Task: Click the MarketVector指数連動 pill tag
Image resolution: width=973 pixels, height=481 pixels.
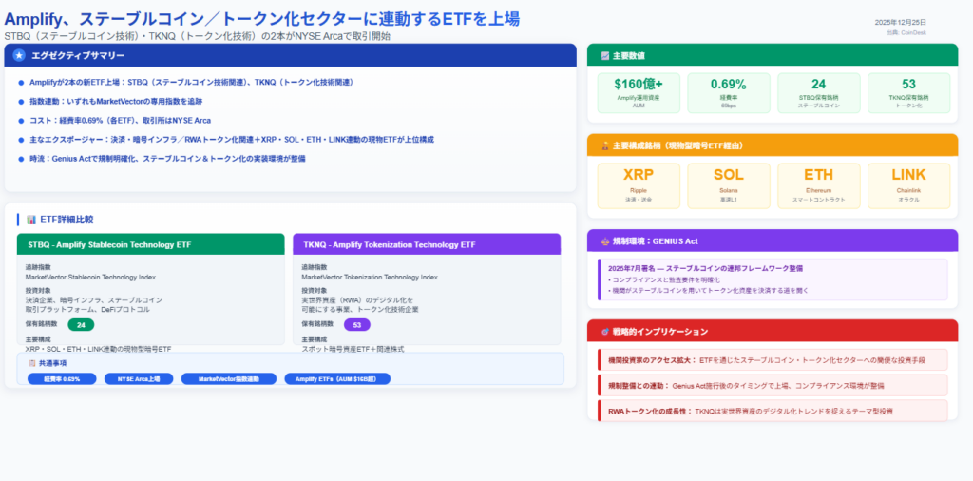Action: pos(228,378)
